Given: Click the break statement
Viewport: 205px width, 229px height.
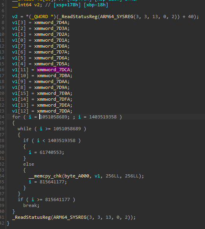Looking at the screenshot, I should click(30, 205).
